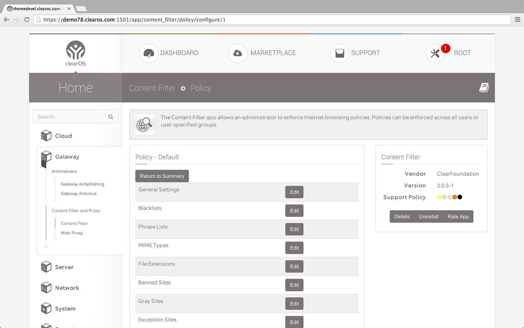The image size is (524, 328).
Task: Select the ClearFoundation vendor text
Action: 458,174
